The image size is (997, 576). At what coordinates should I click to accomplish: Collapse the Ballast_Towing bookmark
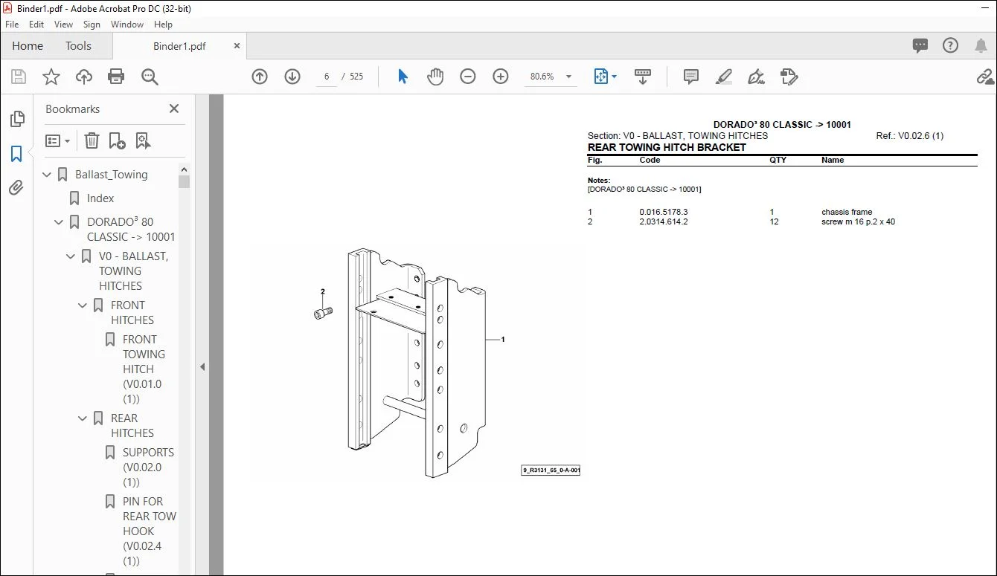pos(48,175)
